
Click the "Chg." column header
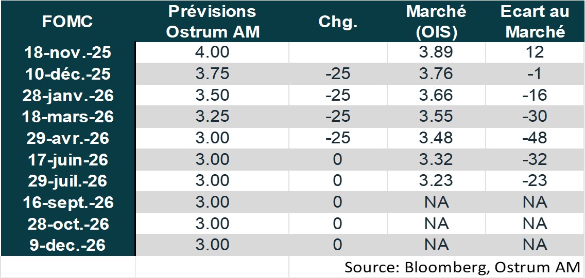coord(337,22)
